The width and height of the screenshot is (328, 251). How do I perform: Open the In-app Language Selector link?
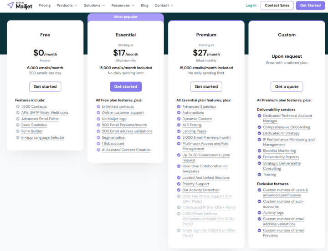click(43, 137)
